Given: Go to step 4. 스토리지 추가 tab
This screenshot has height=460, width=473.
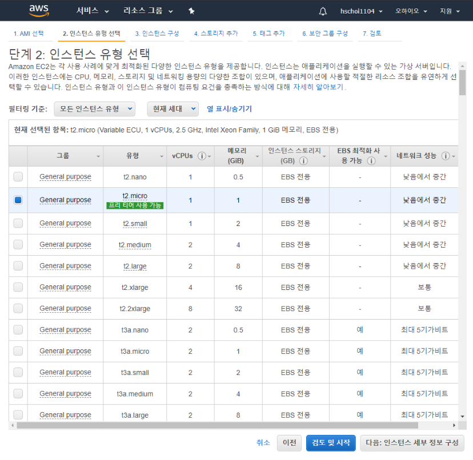Looking at the screenshot, I should coord(216,34).
